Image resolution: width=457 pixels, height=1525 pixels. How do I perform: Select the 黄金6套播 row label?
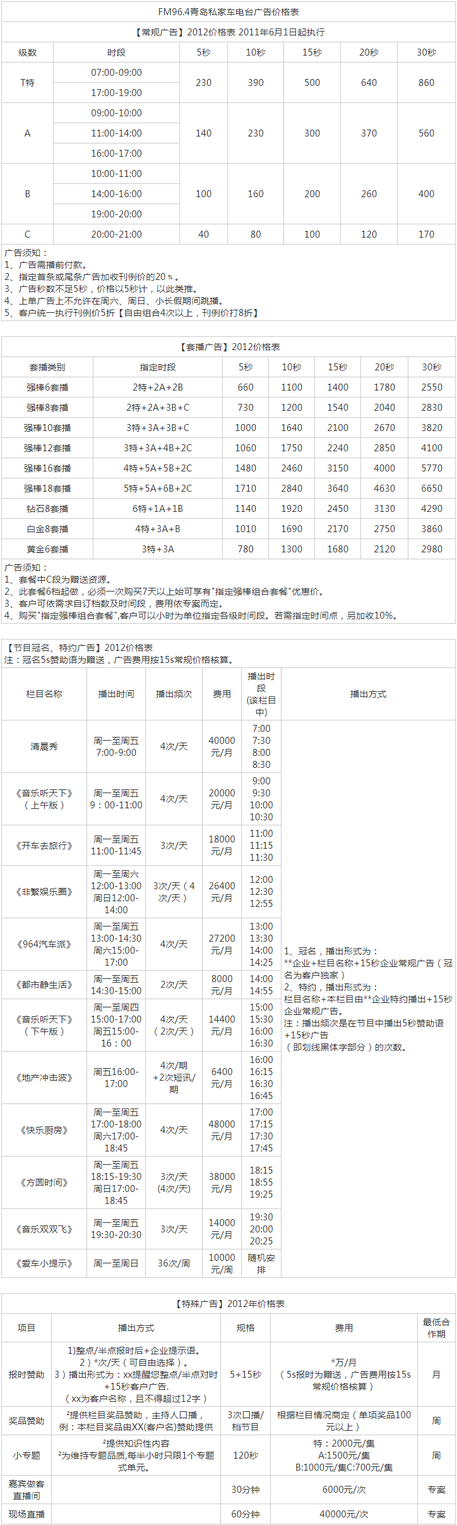(47, 549)
